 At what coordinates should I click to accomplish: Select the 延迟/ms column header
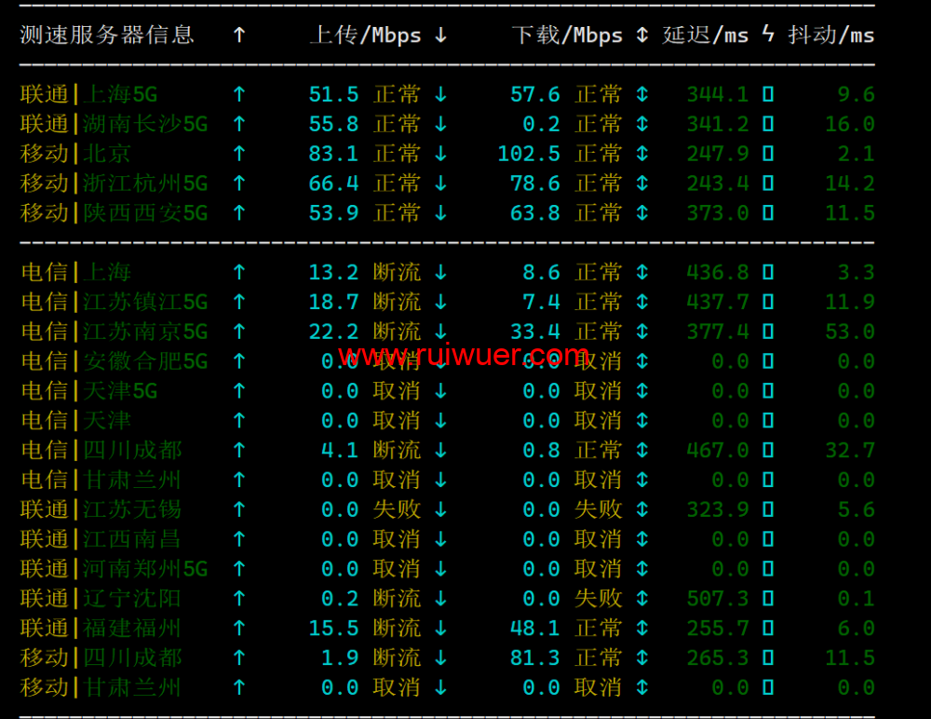pos(706,35)
